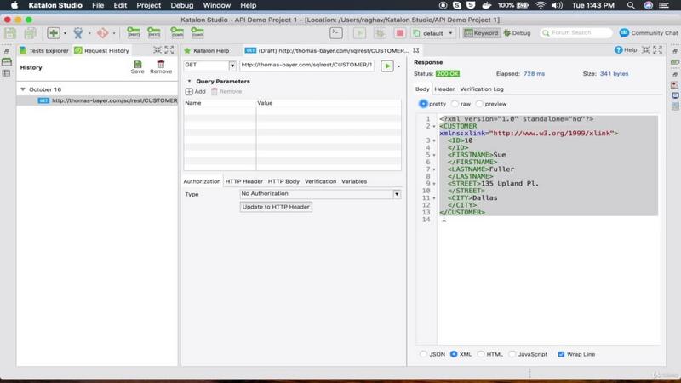Viewport: 681px width, 383px height.
Task: Click the Git icon in the toolbar
Action: [x=103, y=33]
